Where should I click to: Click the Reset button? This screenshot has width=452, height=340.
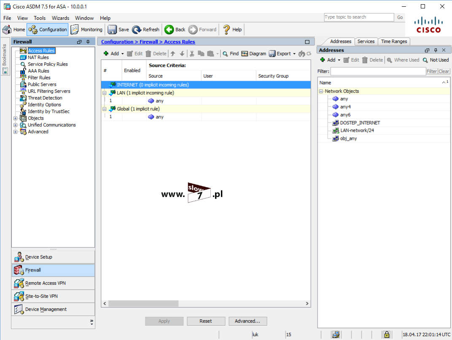(x=206, y=321)
